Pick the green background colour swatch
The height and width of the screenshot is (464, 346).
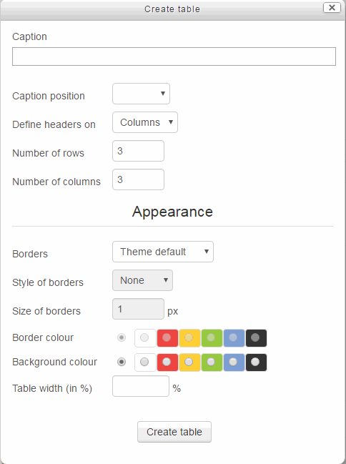(212, 362)
